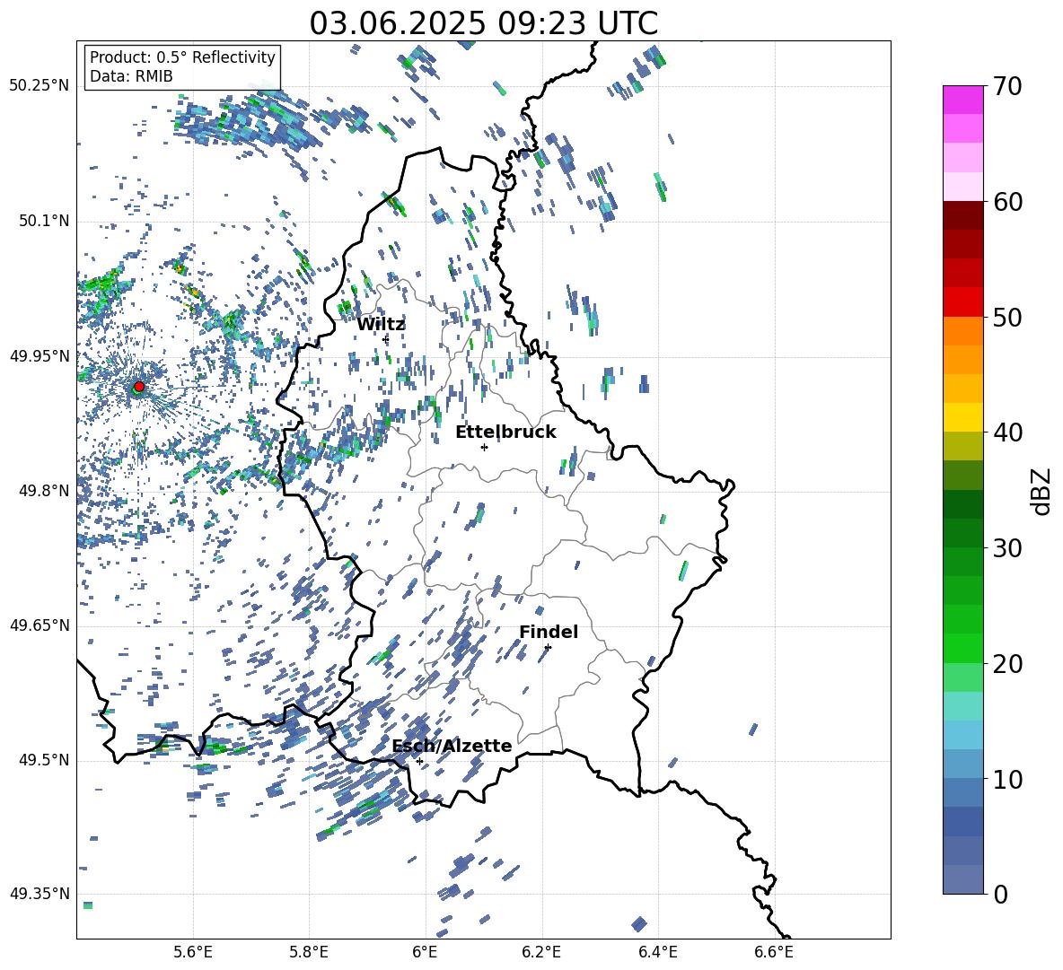Click the colorbar value 30
This screenshot has width=1063, height=970.
pyautogui.click(x=1007, y=548)
